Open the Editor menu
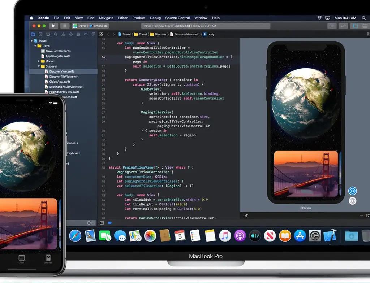 point(123,18)
